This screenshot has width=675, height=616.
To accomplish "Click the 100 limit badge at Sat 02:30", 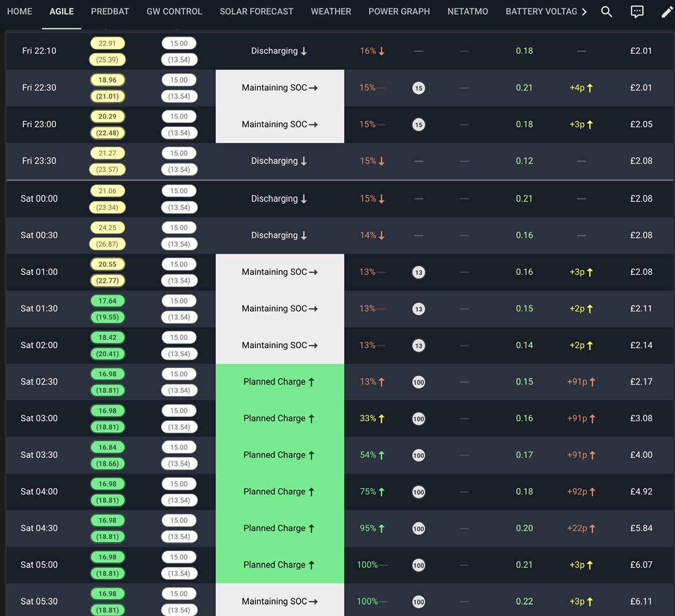I will [419, 382].
